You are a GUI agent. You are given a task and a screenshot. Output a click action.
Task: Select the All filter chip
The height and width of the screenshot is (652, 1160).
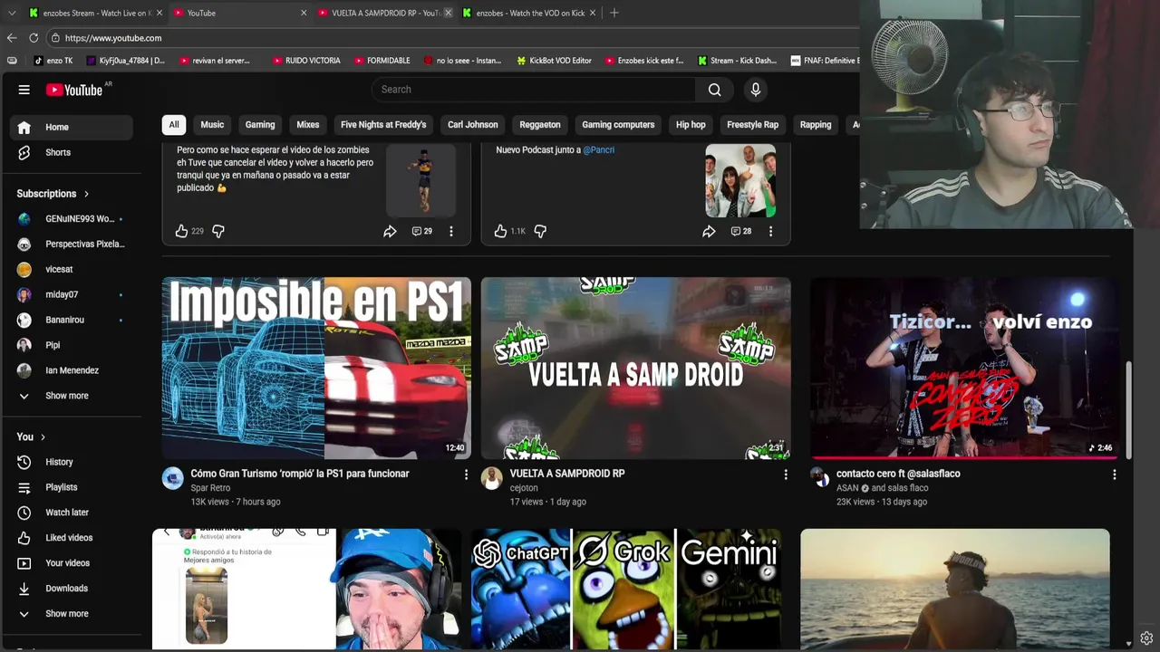(174, 125)
